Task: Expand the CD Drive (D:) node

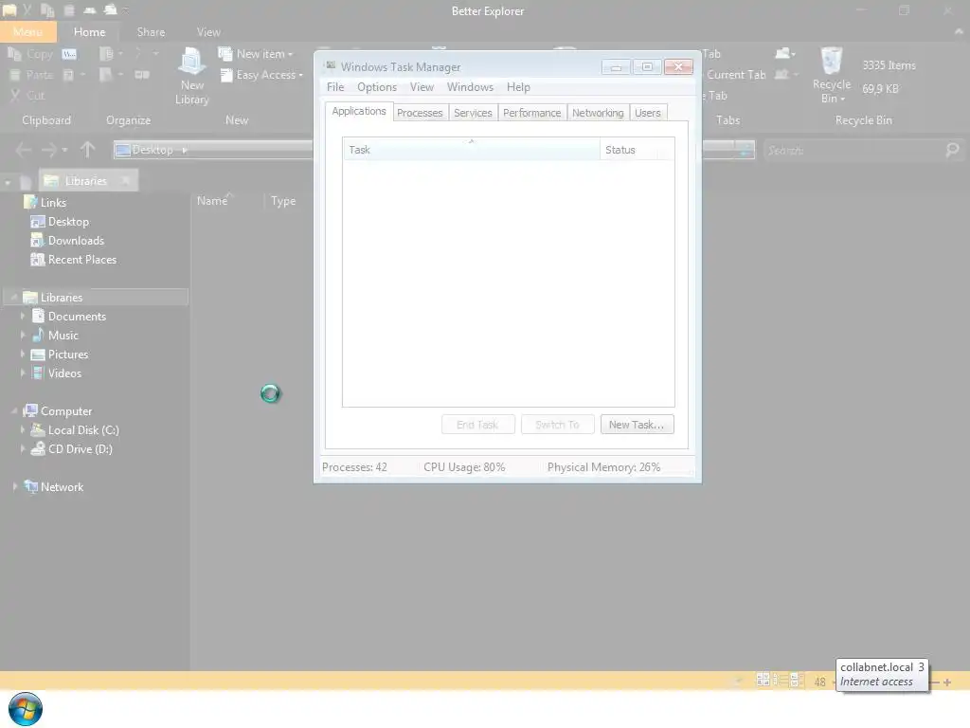Action: coord(23,448)
